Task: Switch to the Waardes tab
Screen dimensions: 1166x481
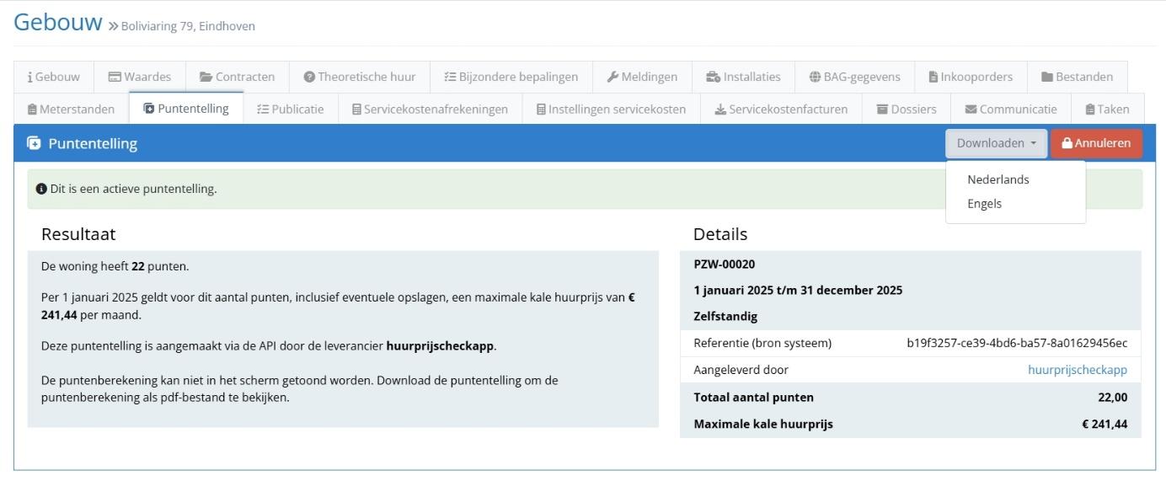Action: coord(140,77)
